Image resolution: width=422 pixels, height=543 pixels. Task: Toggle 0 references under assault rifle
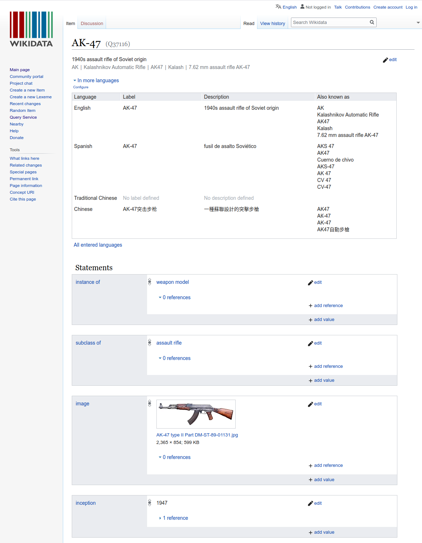pos(175,358)
